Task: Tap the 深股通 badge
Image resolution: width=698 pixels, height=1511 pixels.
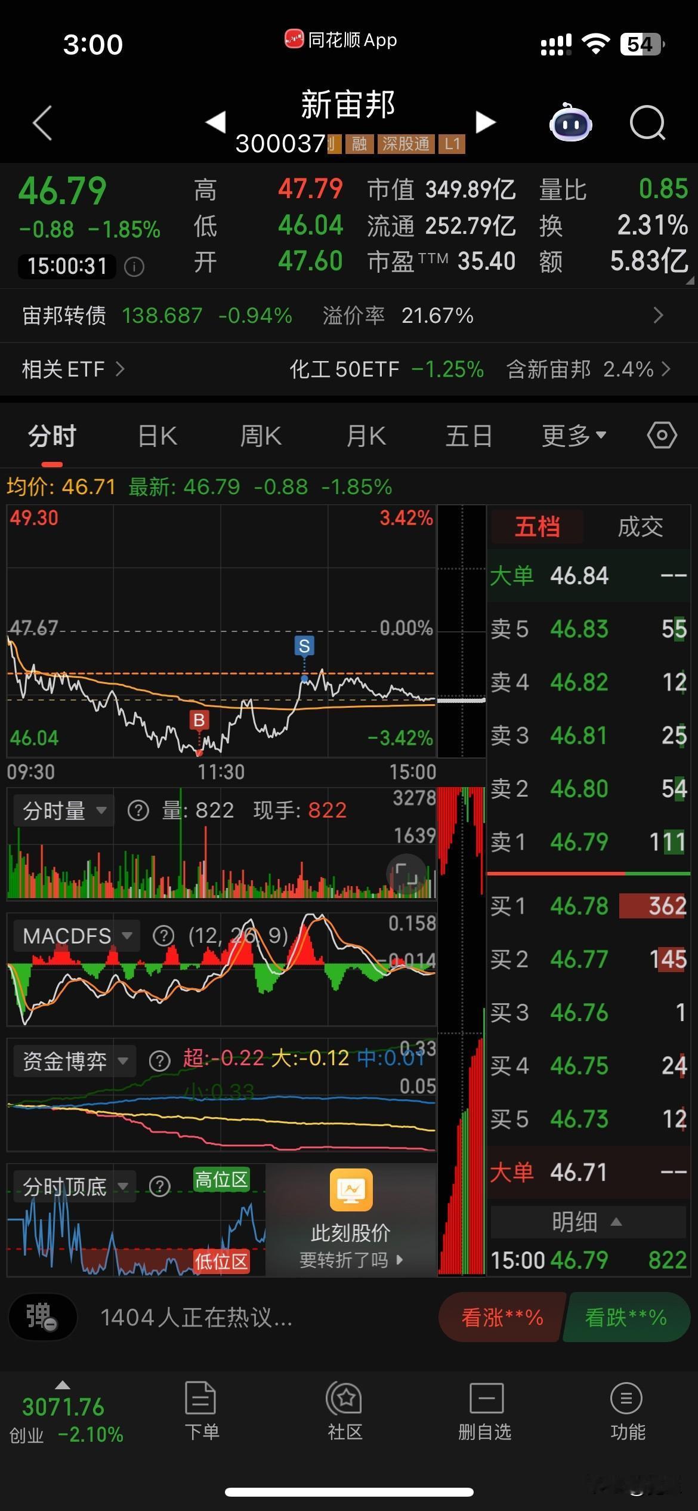Action: 406,143
